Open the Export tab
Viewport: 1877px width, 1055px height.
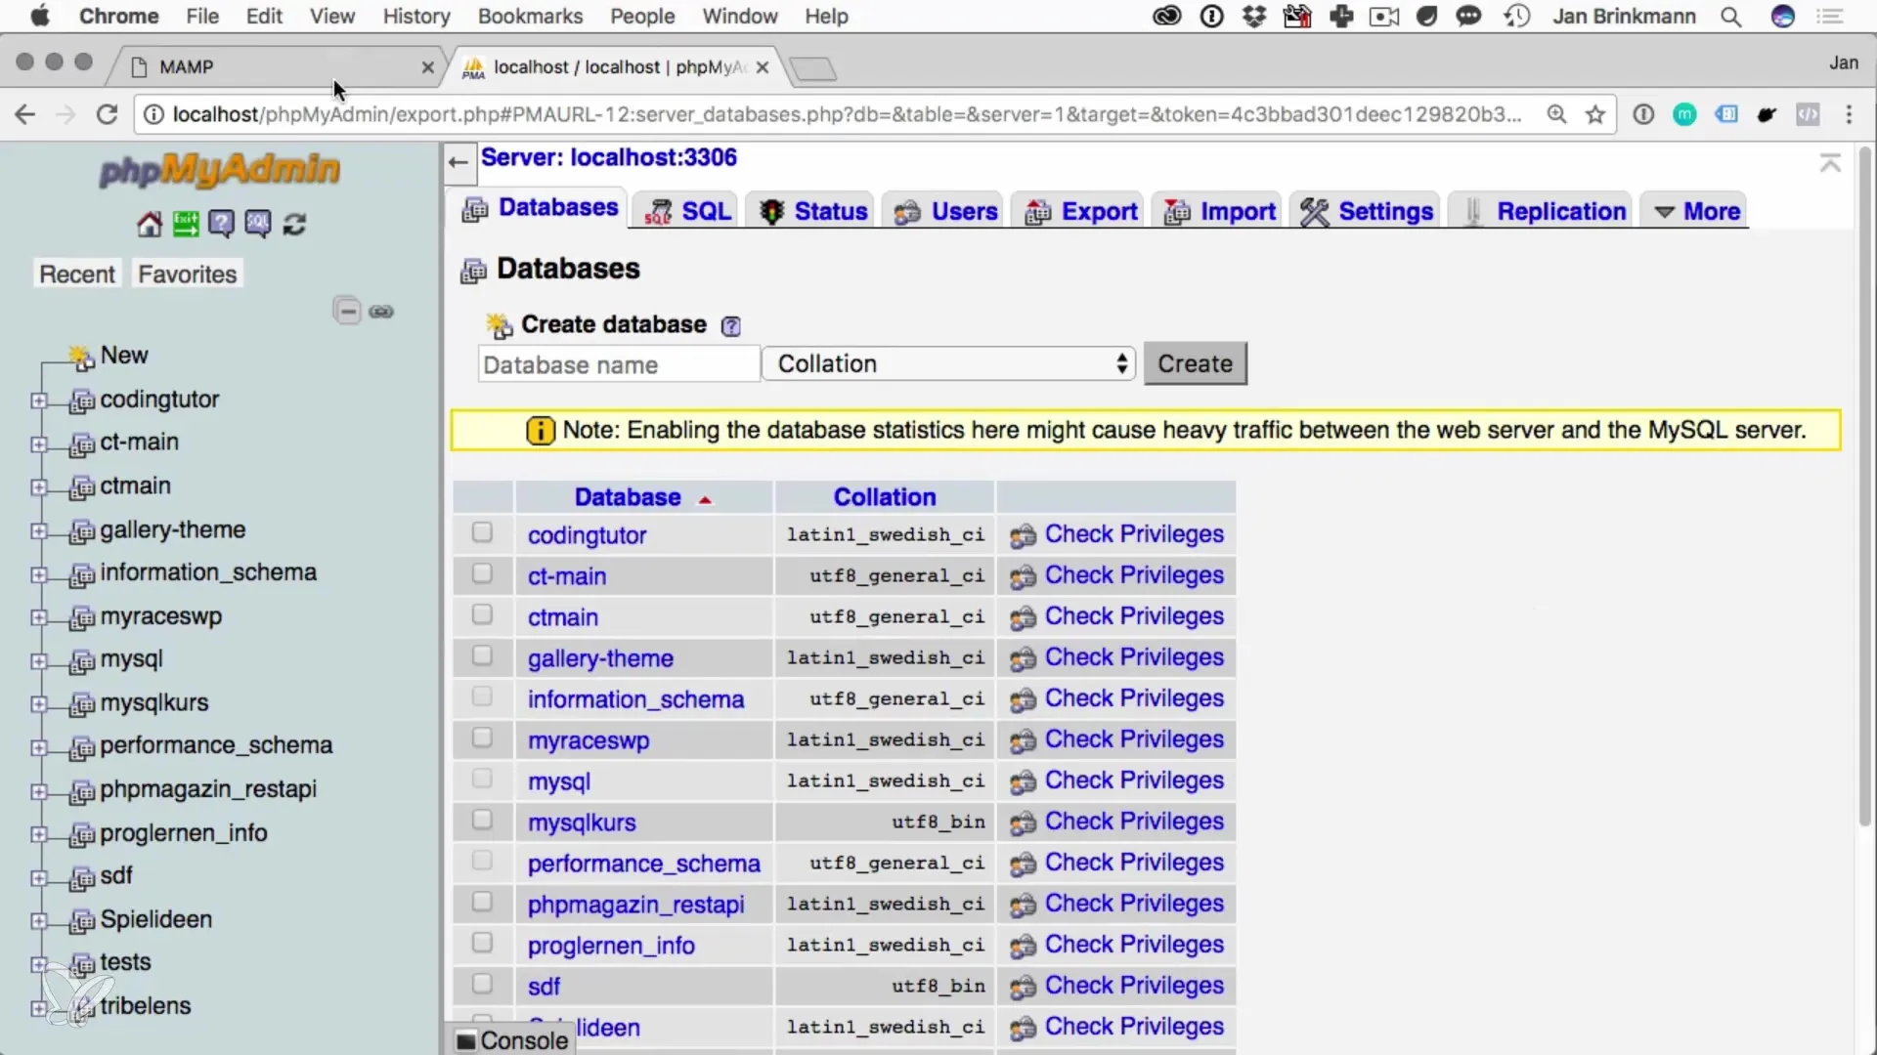click(x=1080, y=211)
